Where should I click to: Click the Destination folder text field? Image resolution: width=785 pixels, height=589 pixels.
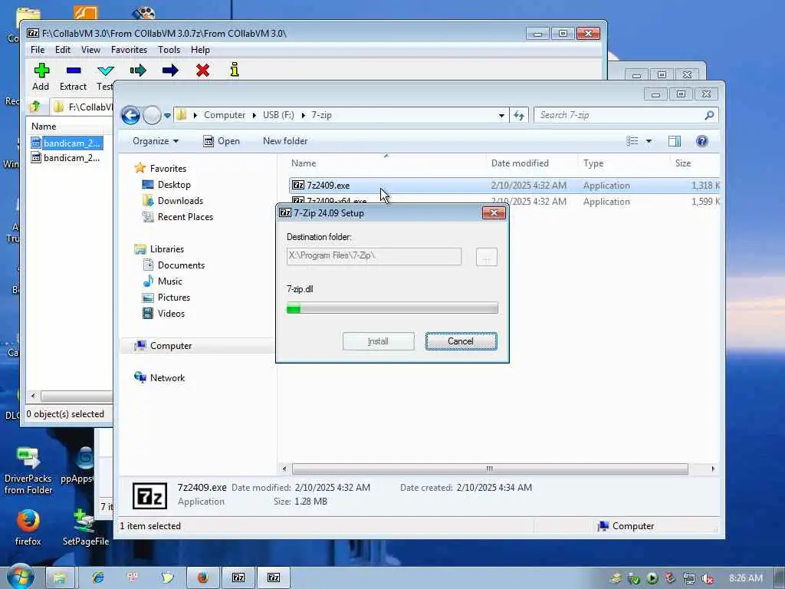(x=374, y=256)
